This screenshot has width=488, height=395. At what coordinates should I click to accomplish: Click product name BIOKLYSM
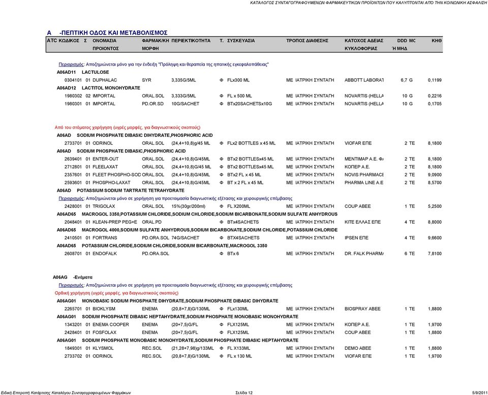[104, 309]
